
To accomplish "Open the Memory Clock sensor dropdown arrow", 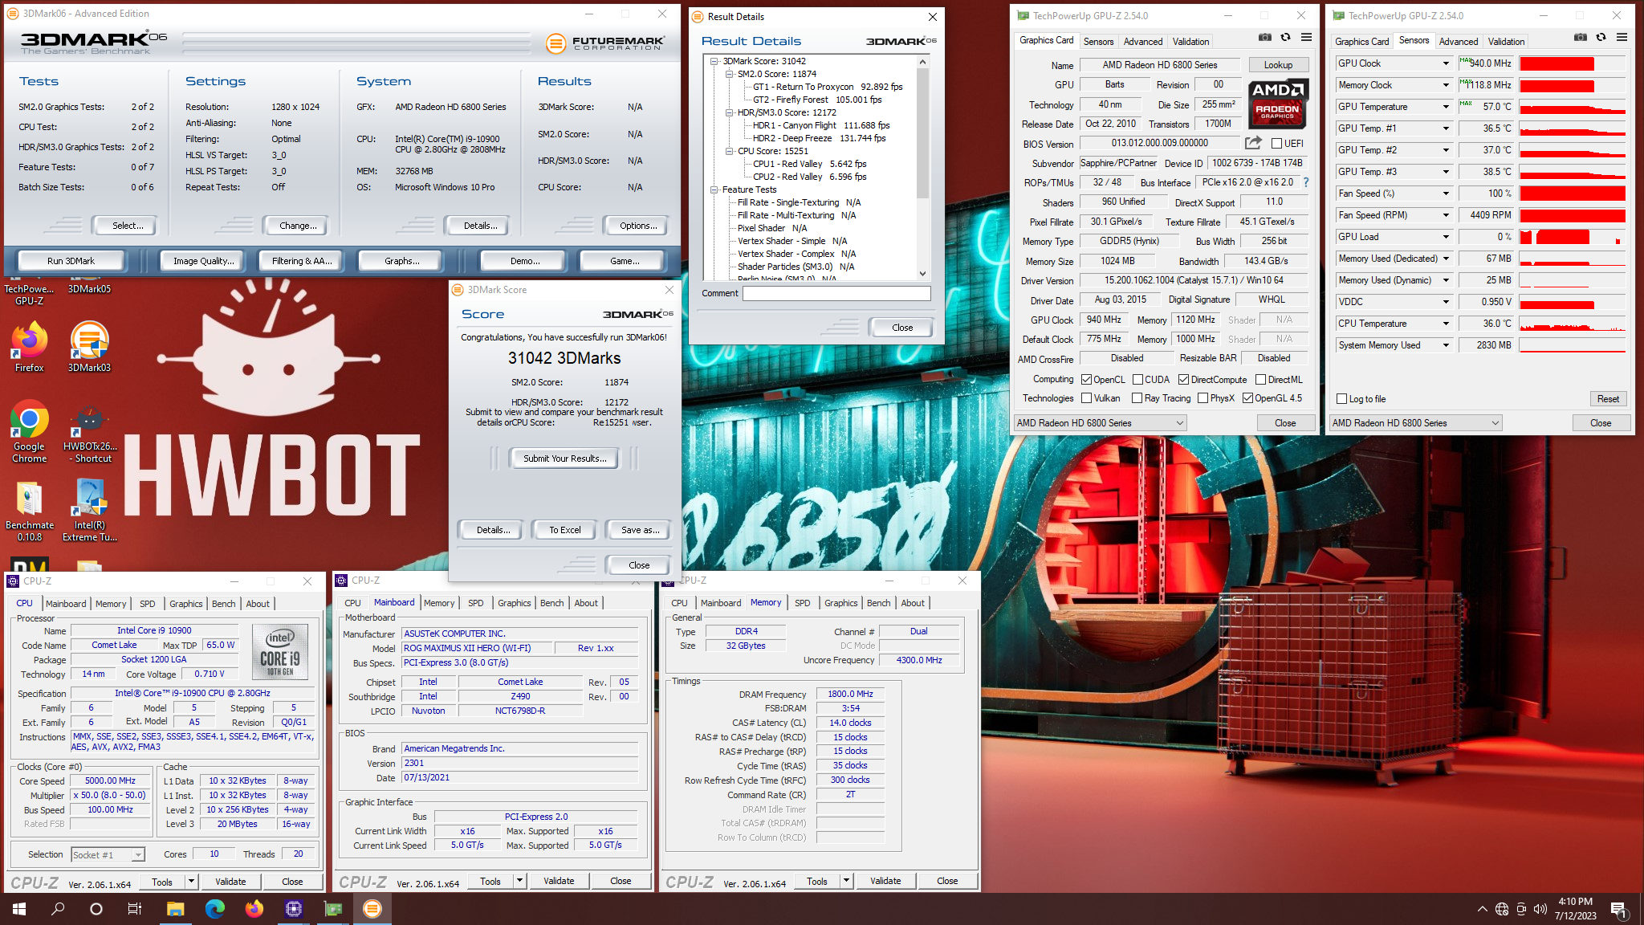I will (1446, 85).
